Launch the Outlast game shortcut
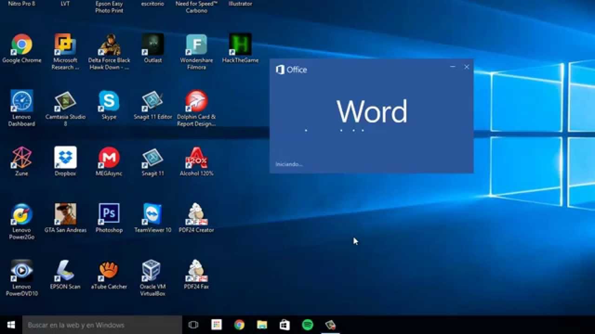Viewport: 595px width, 334px height. [x=153, y=48]
